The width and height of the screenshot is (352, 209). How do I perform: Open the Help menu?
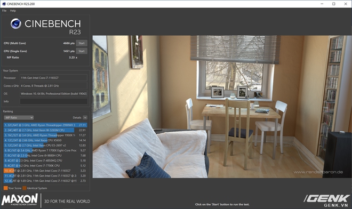point(13,11)
